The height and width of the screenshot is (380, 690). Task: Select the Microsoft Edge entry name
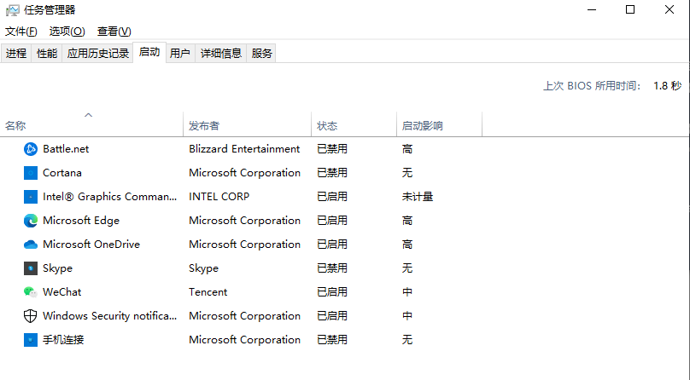(81, 221)
